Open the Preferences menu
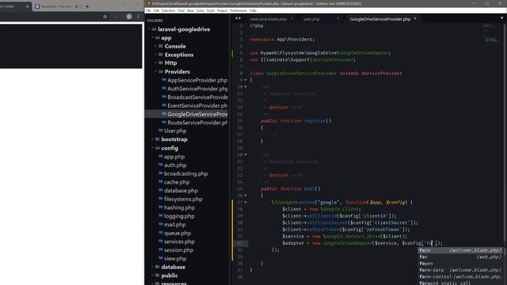Screen dimensions: 507x285 coord(238,10)
